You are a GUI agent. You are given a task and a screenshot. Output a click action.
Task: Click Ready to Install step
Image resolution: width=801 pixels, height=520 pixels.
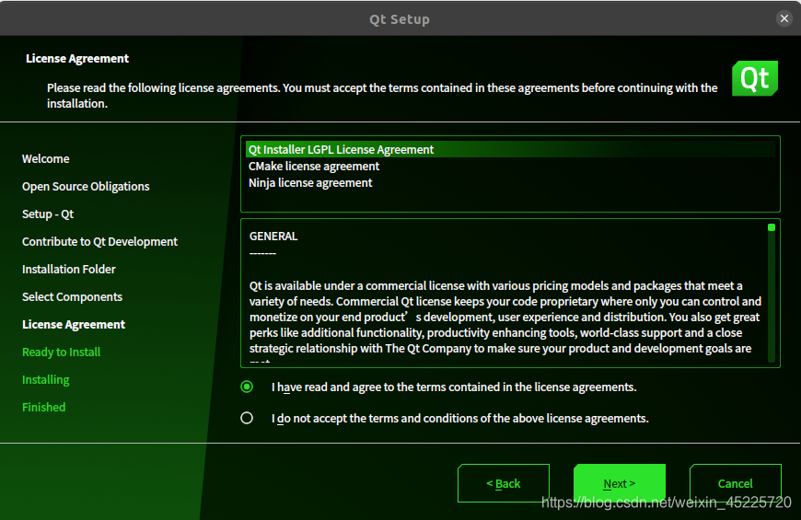(x=62, y=352)
